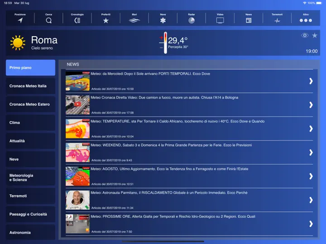Click 'Articolo del 30/07/2019 ore 17:58'

[112, 113]
